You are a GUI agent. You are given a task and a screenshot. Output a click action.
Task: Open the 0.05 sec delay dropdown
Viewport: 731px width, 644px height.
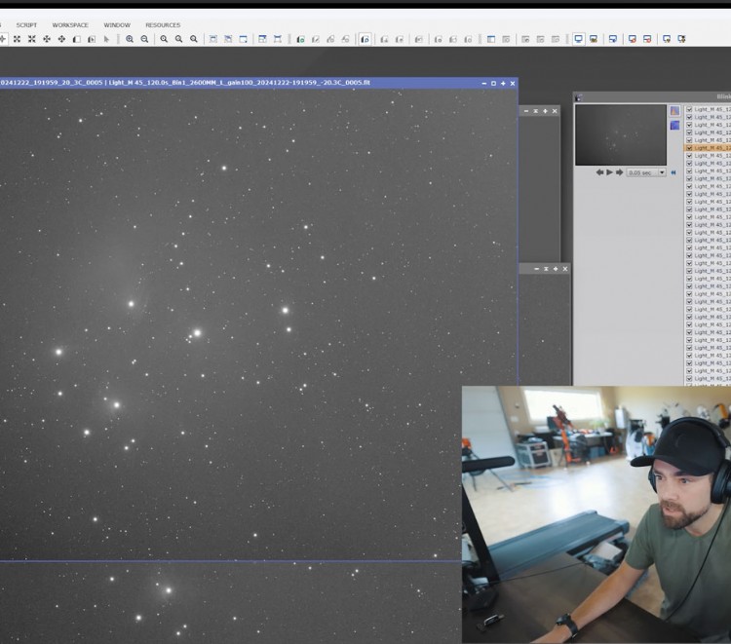pyautogui.click(x=646, y=172)
